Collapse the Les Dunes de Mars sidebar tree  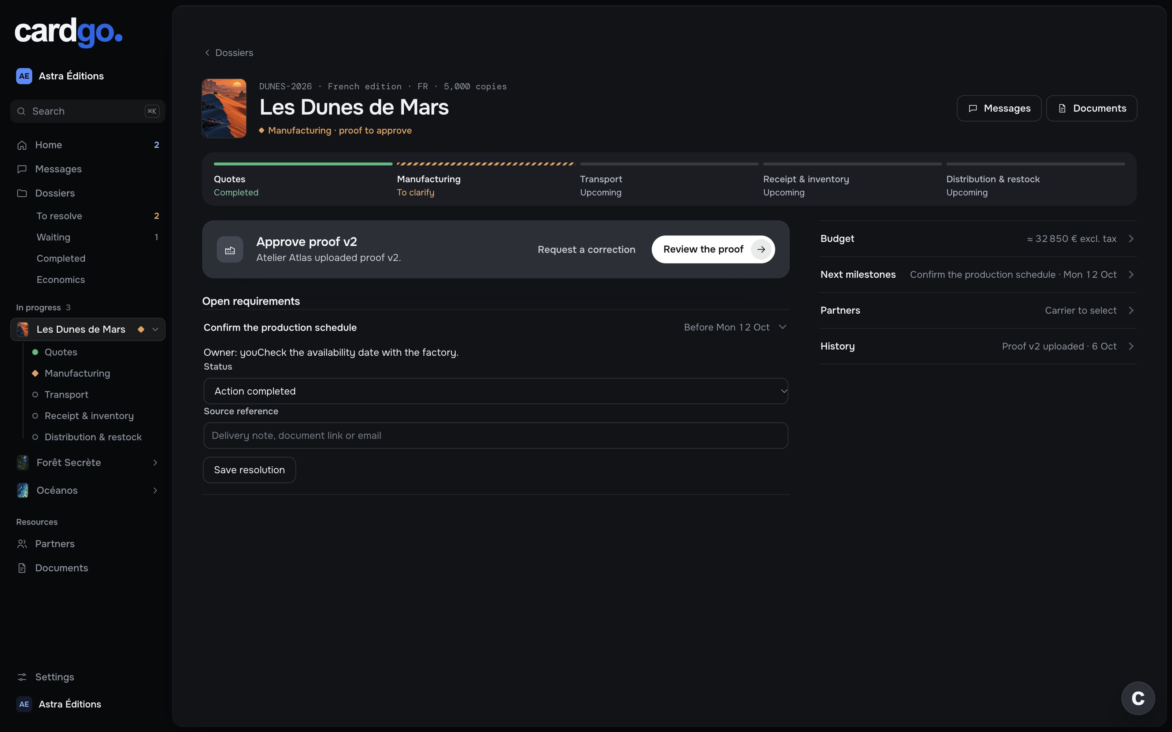155,329
